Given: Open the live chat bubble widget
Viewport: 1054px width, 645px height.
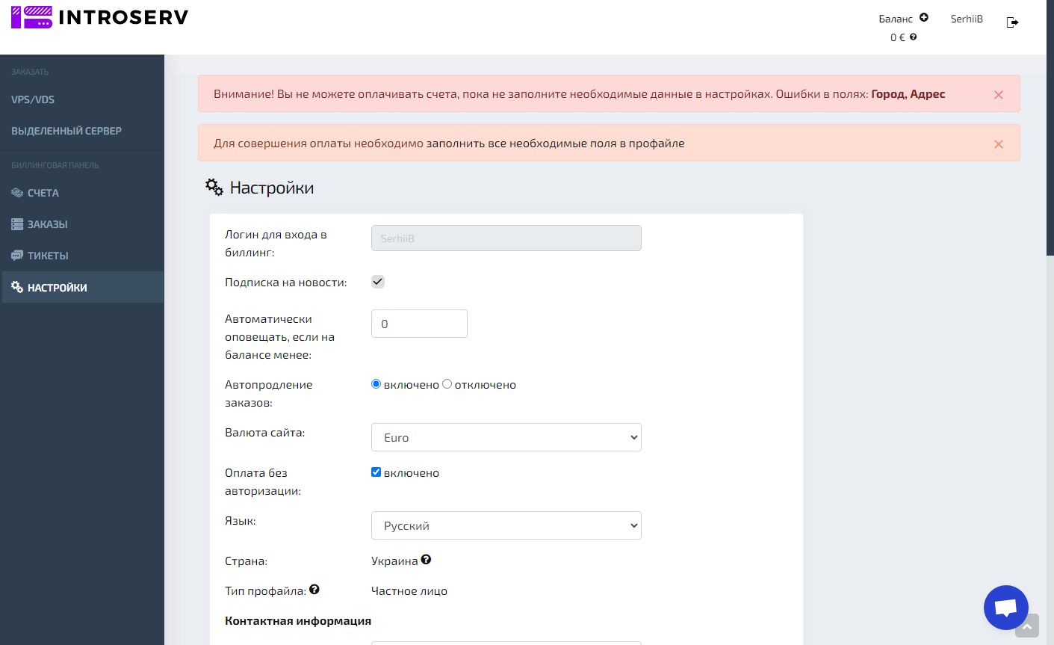Looking at the screenshot, I should click(1005, 607).
